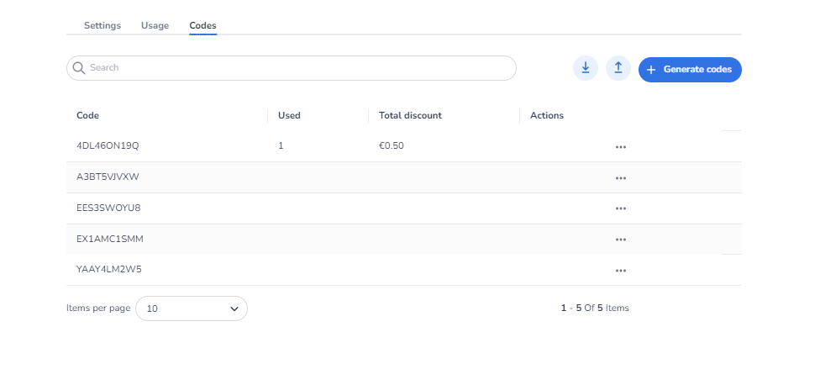Switch to the Settings tab

pyautogui.click(x=103, y=25)
